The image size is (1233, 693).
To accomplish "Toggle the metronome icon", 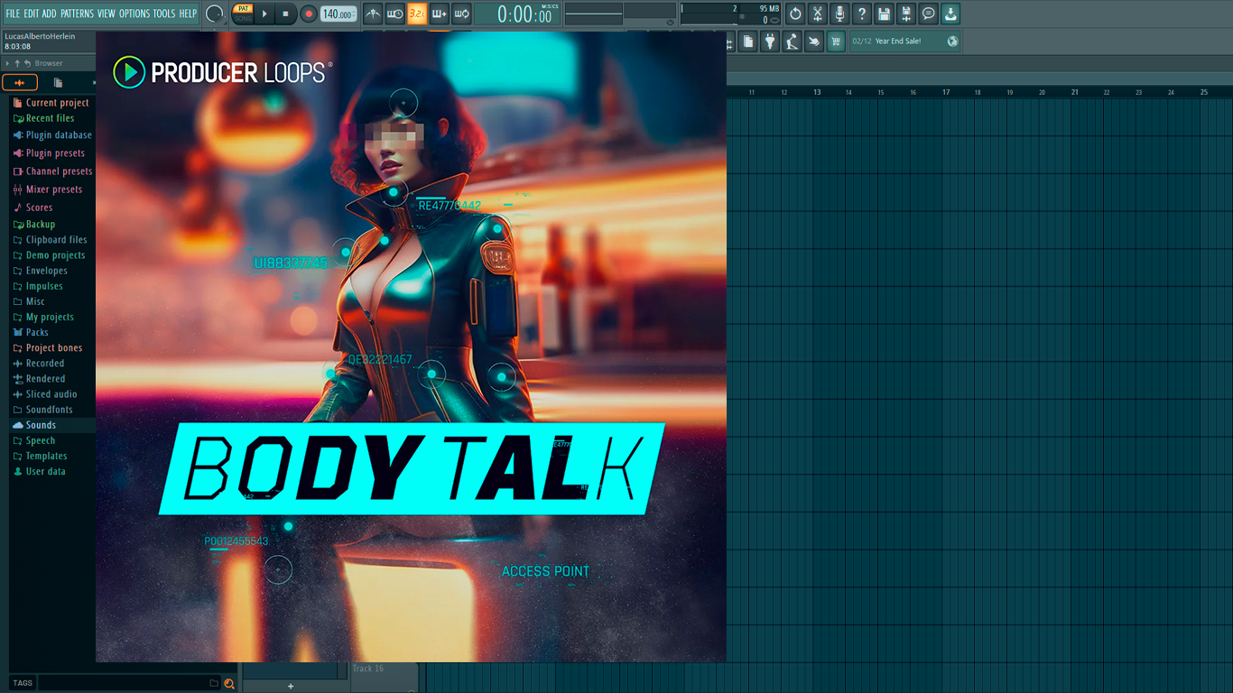I will 373,14.
